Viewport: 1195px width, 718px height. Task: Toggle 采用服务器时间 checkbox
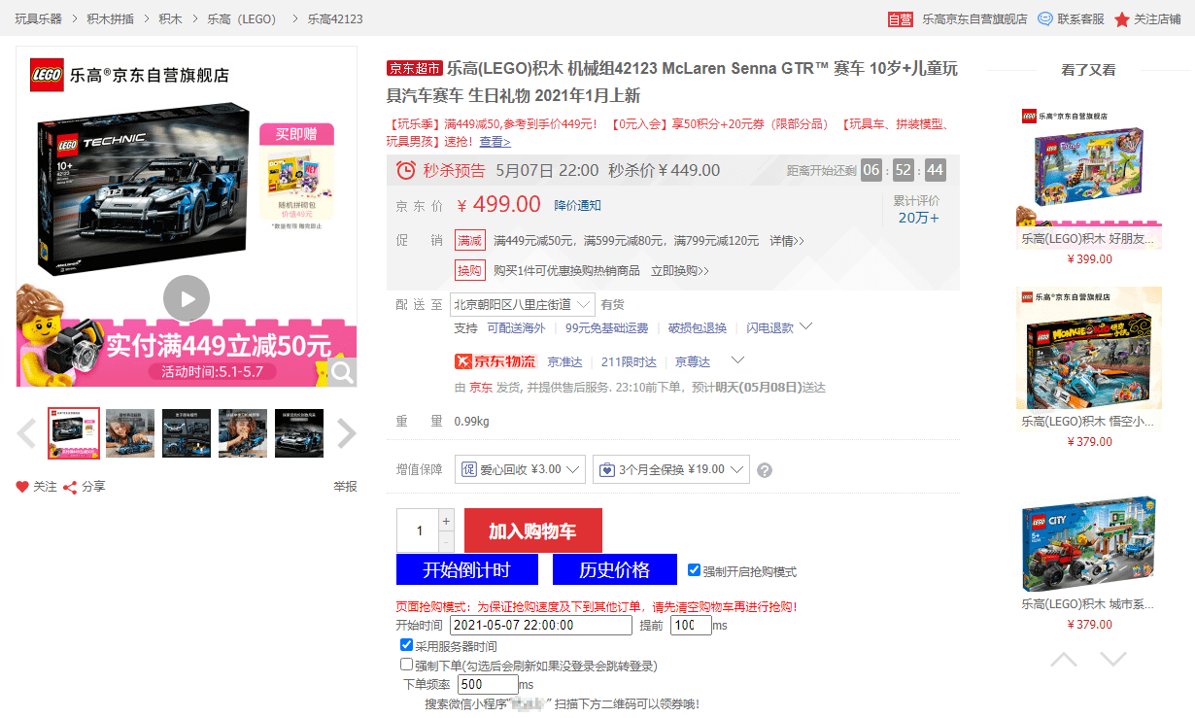pos(407,644)
